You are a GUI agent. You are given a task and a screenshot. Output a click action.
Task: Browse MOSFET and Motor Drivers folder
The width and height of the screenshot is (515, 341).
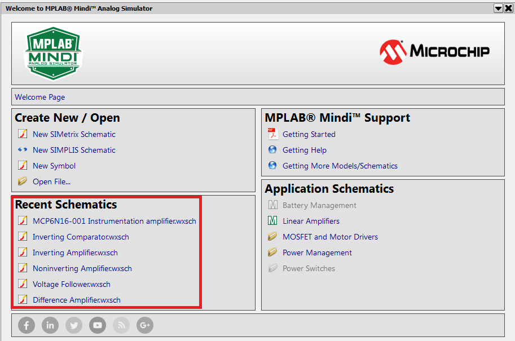pyautogui.click(x=330, y=237)
